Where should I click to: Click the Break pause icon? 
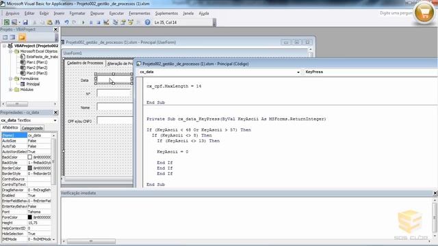(91, 23)
